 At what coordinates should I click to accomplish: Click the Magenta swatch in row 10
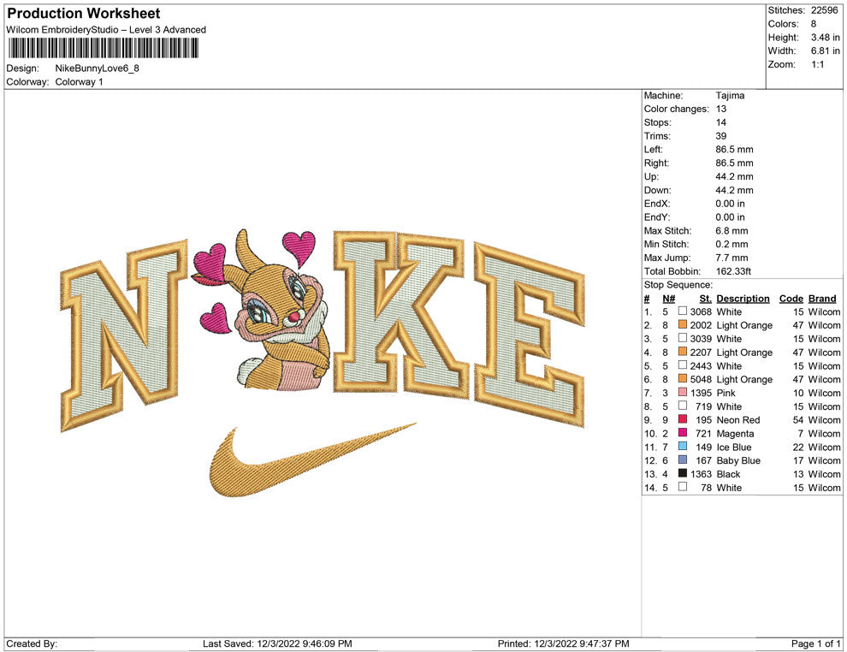pos(683,433)
